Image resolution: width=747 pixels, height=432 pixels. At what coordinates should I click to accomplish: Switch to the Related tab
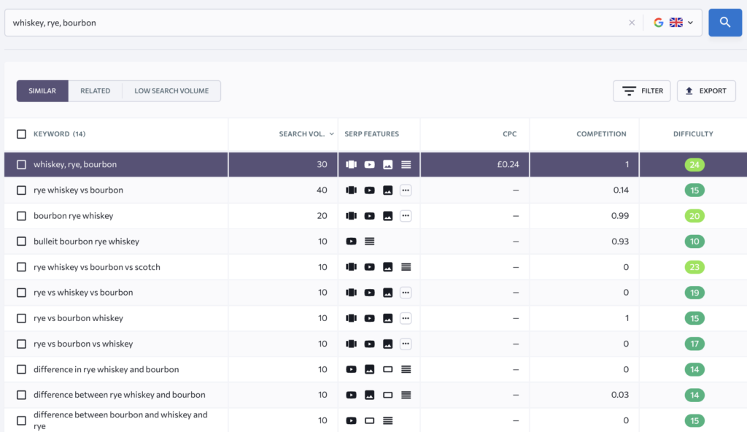coord(96,90)
